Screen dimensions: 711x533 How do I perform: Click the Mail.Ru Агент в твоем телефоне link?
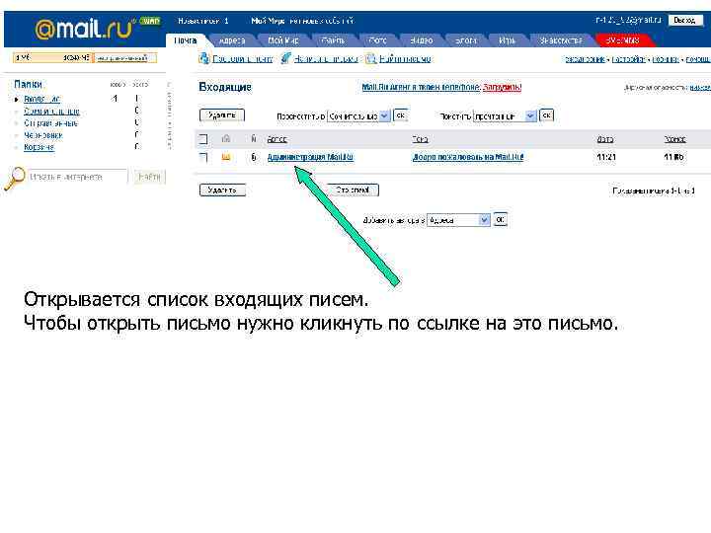coord(421,87)
